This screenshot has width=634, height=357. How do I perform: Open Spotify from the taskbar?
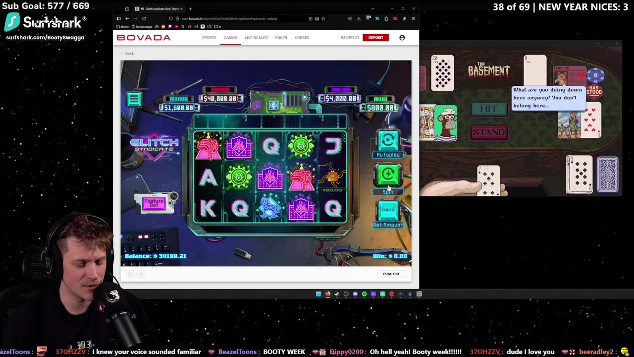point(365,294)
